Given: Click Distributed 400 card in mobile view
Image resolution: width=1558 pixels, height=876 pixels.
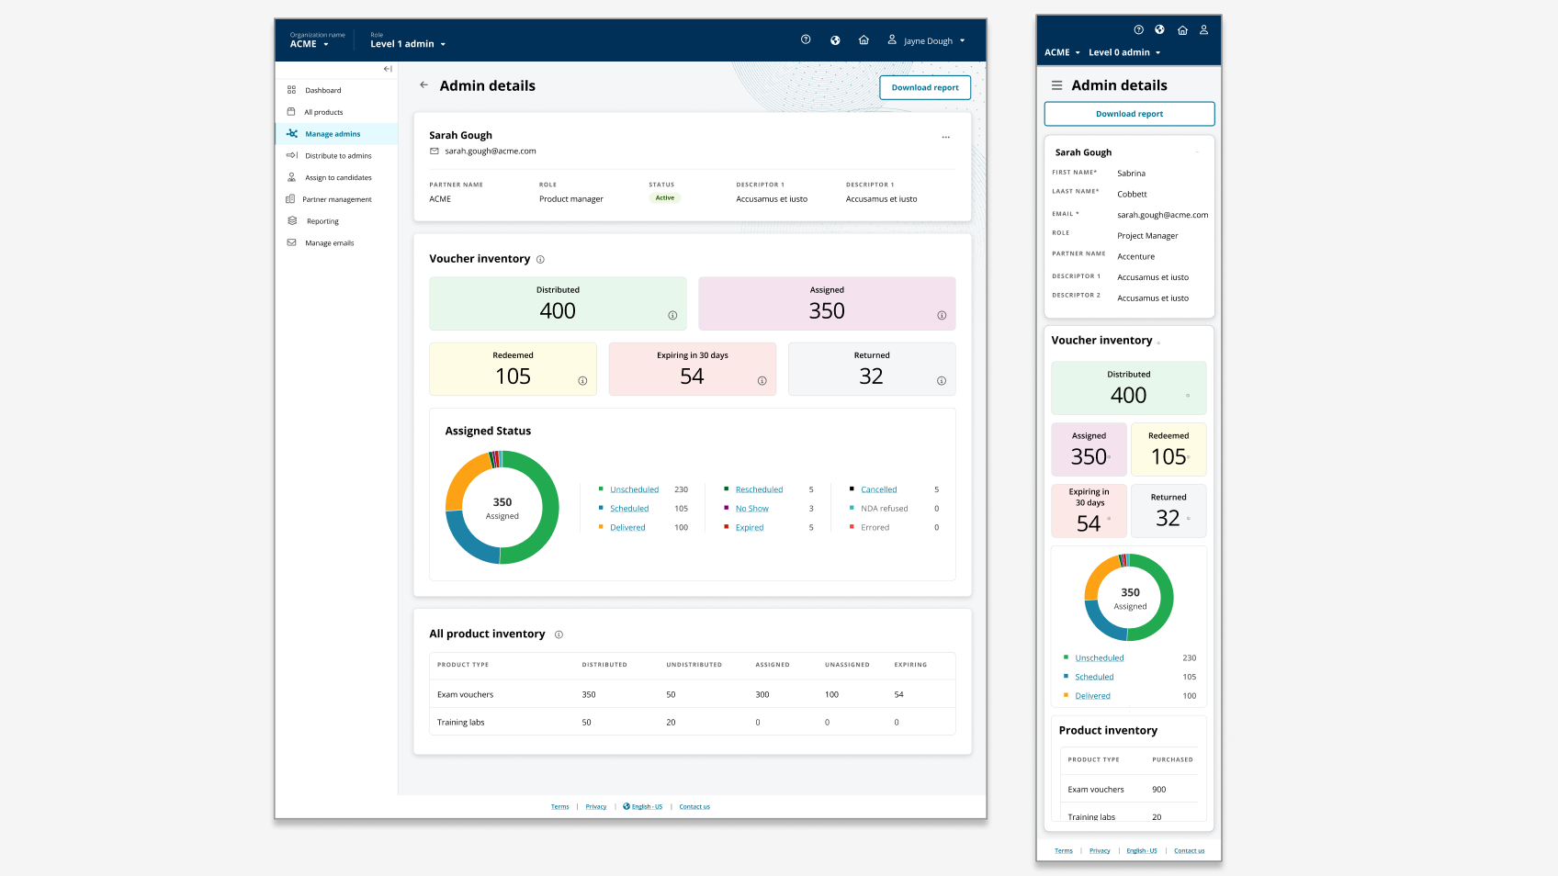Looking at the screenshot, I should [x=1129, y=388].
